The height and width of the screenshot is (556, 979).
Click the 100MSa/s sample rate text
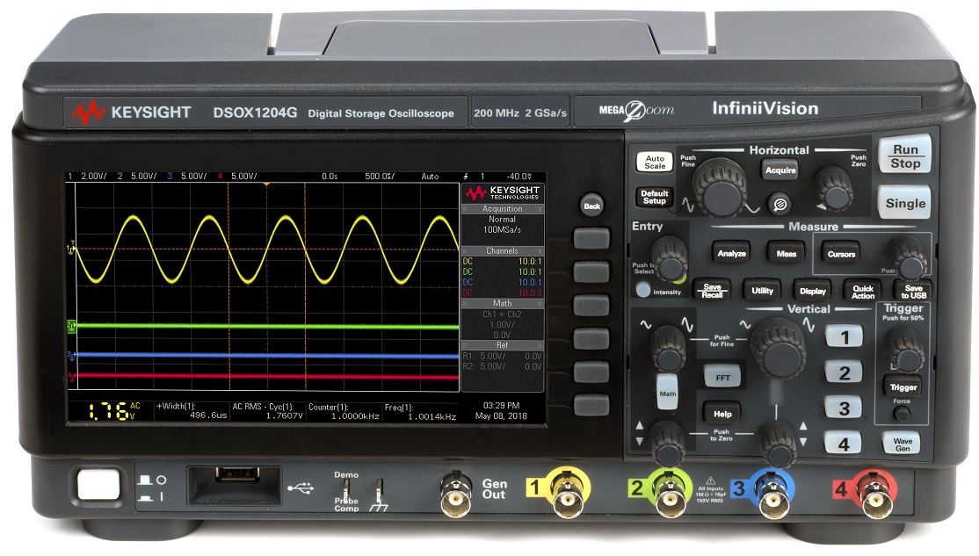[502, 229]
